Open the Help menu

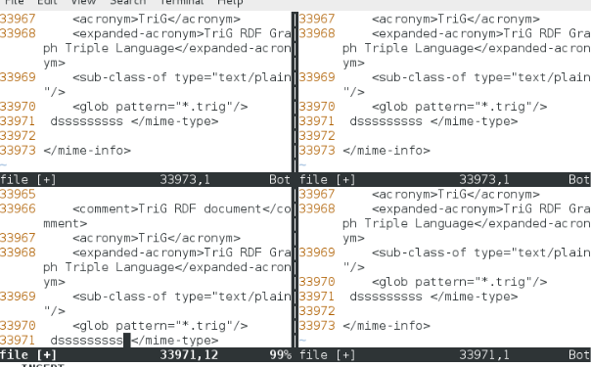coord(230,2)
